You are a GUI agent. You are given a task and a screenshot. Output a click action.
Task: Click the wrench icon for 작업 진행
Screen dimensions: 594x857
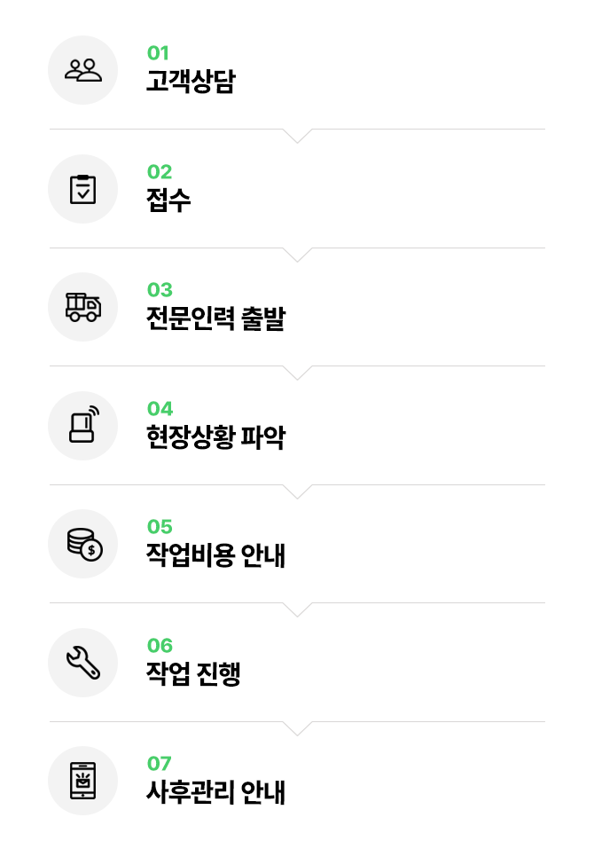[x=83, y=663]
